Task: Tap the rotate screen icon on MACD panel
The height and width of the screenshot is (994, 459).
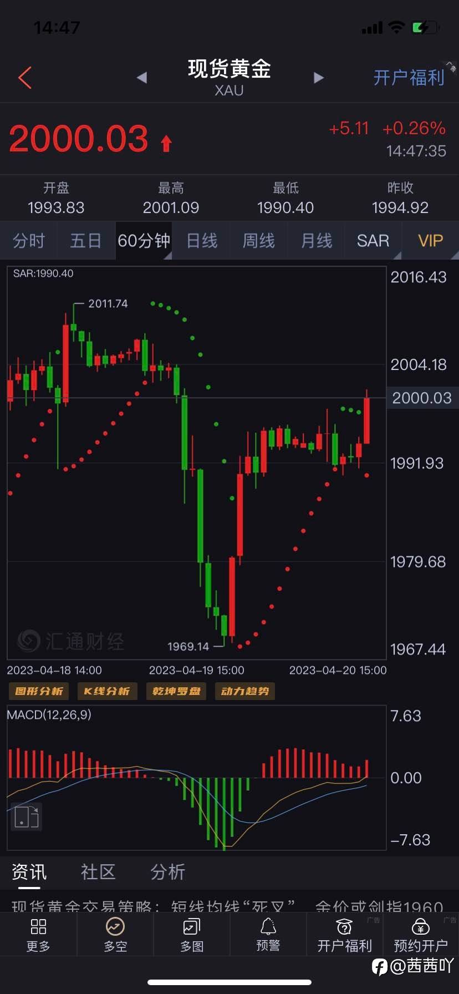Action: (26, 816)
